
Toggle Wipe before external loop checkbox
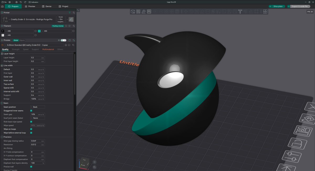click(31, 133)
